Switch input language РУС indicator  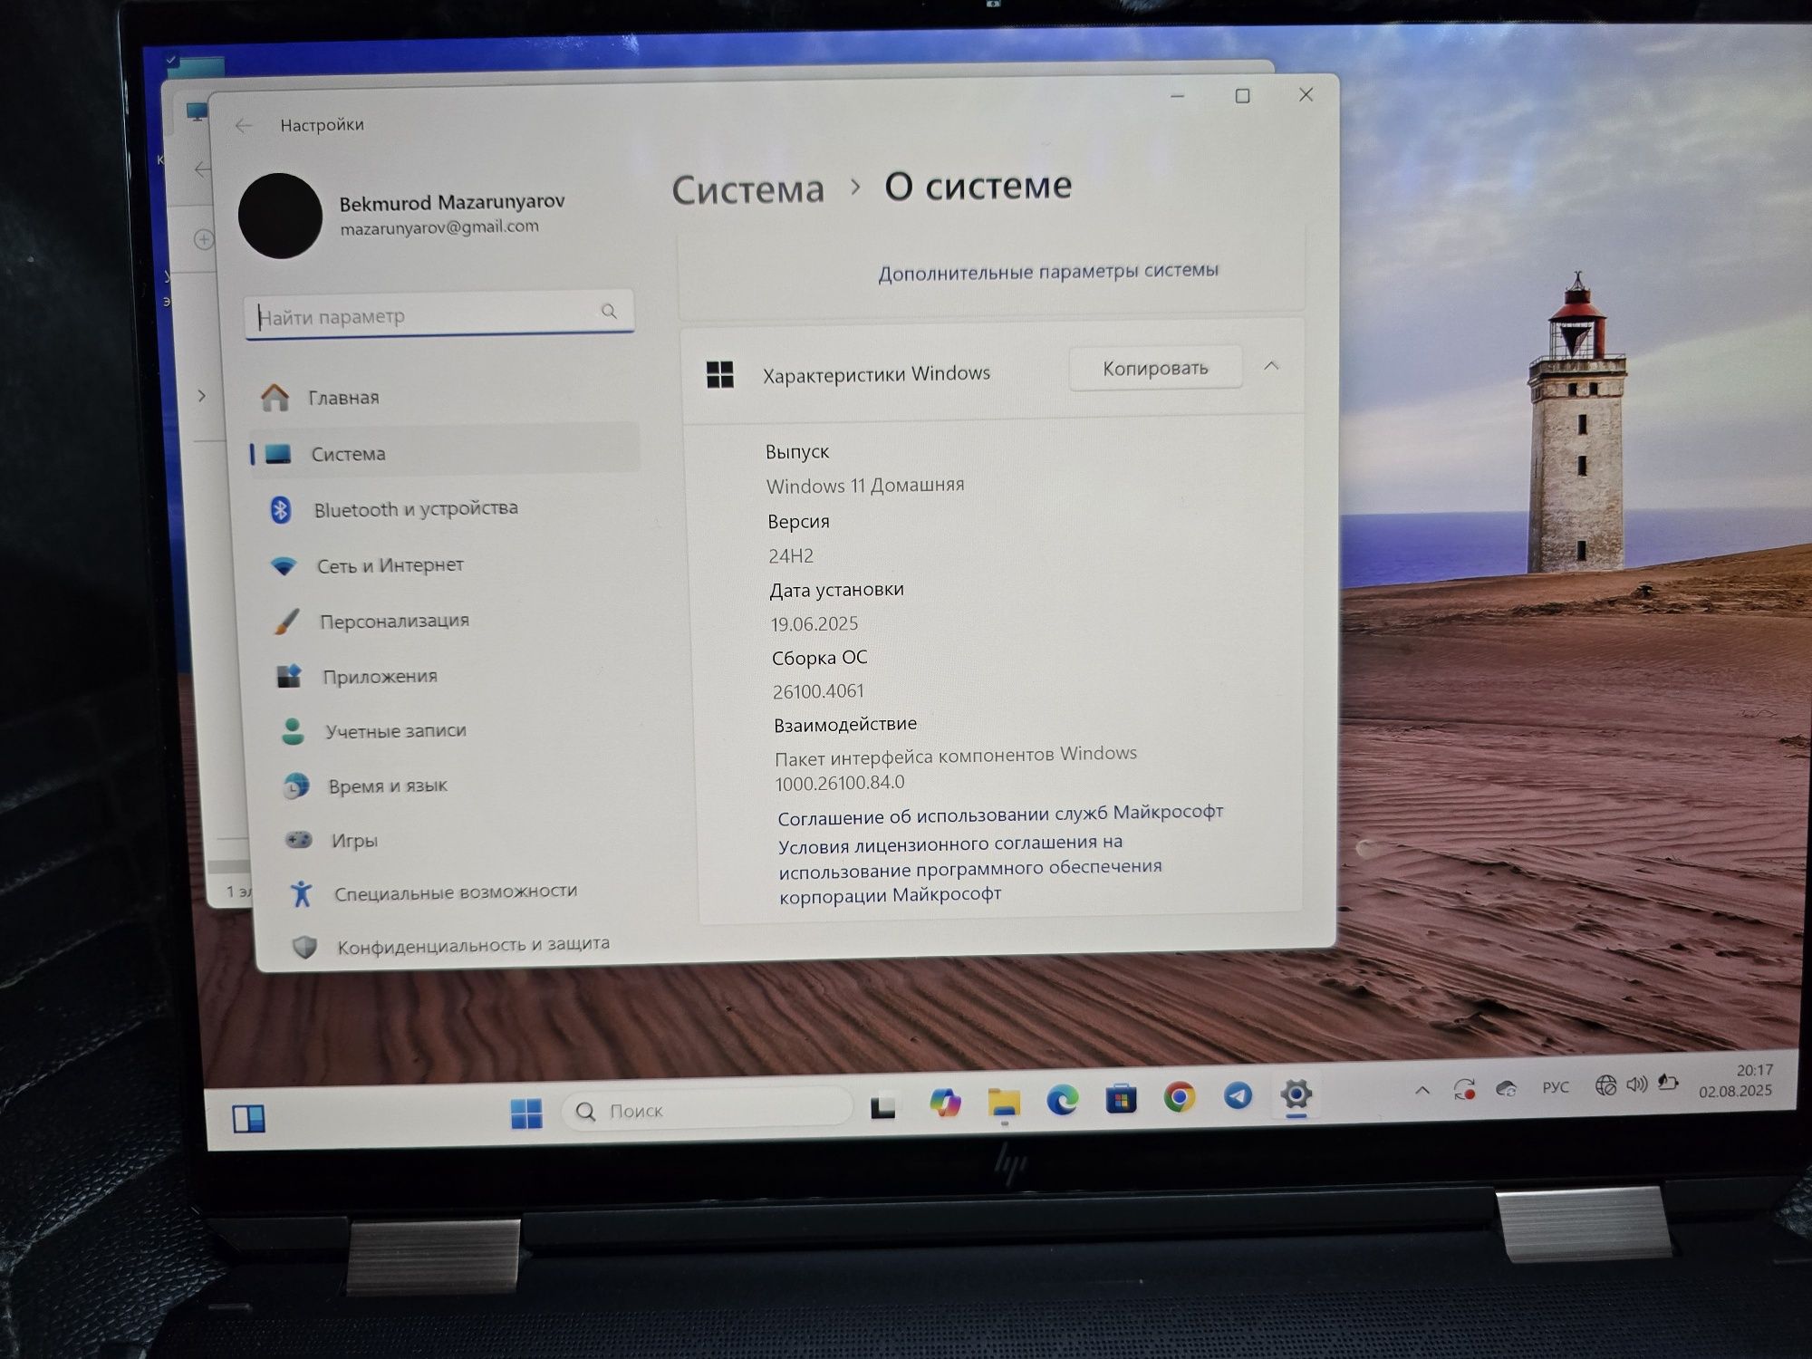click(1556, 1086)
